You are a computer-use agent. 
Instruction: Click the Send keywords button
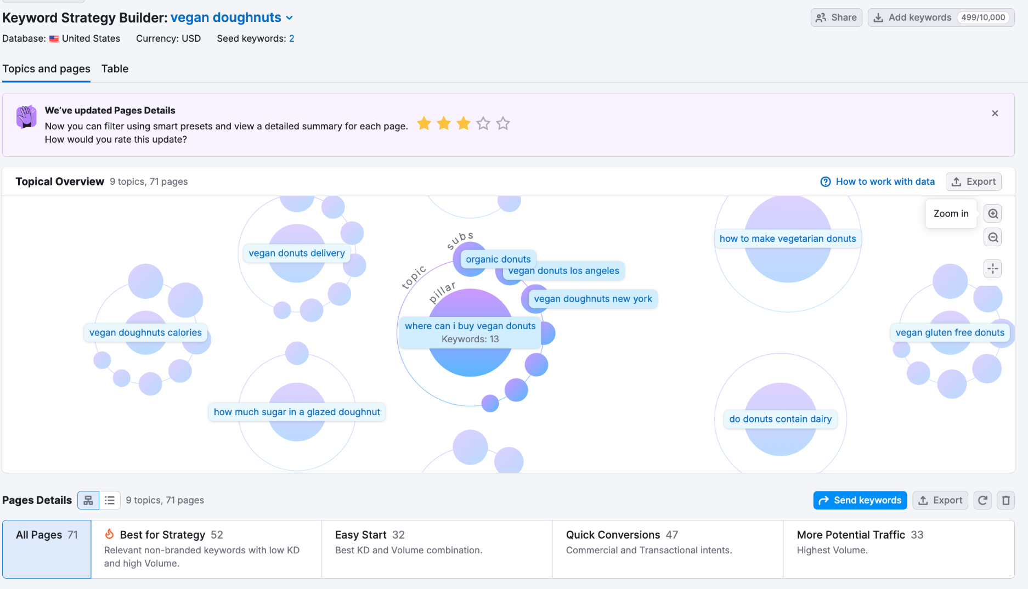[860, 500]
